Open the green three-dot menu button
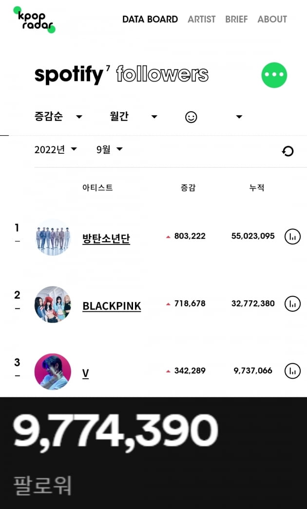Viewport: 307px width, 509px height. (x=274, y=75)
